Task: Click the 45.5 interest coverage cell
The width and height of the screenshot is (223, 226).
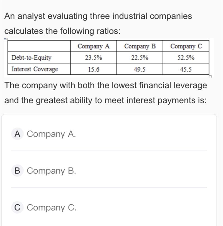Action: point(186,69)
